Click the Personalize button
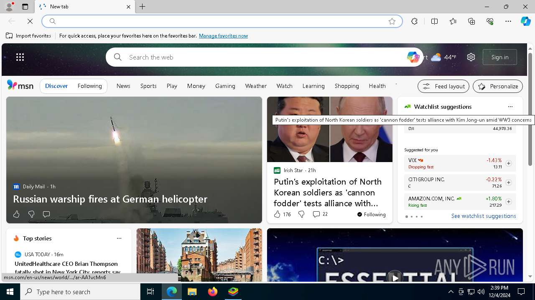This screenshot has height=300, width=535. (x=498, y=86)
